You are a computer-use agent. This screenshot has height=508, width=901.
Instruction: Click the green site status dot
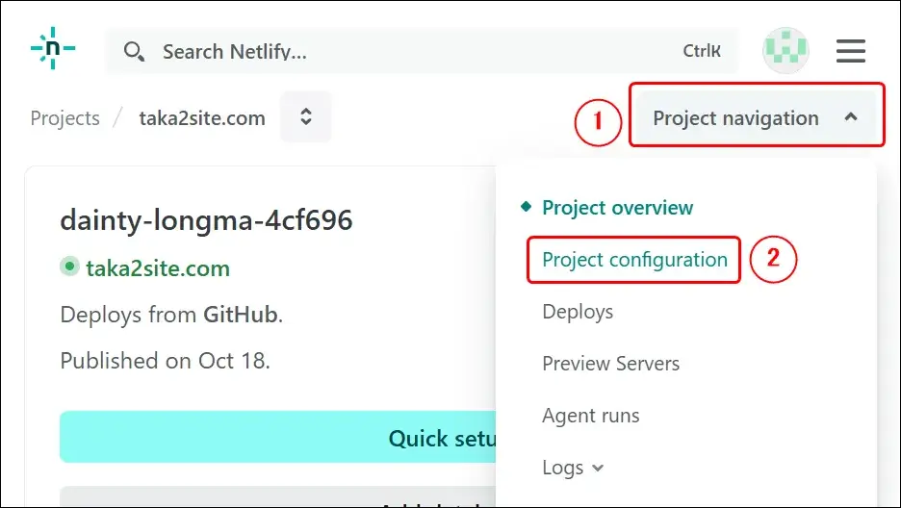[69, 267]
